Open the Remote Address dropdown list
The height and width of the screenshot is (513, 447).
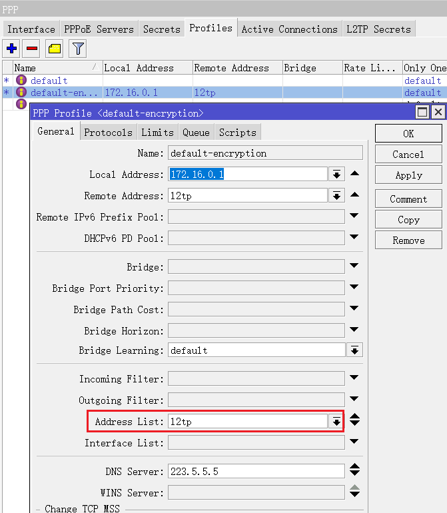point(337,196)
